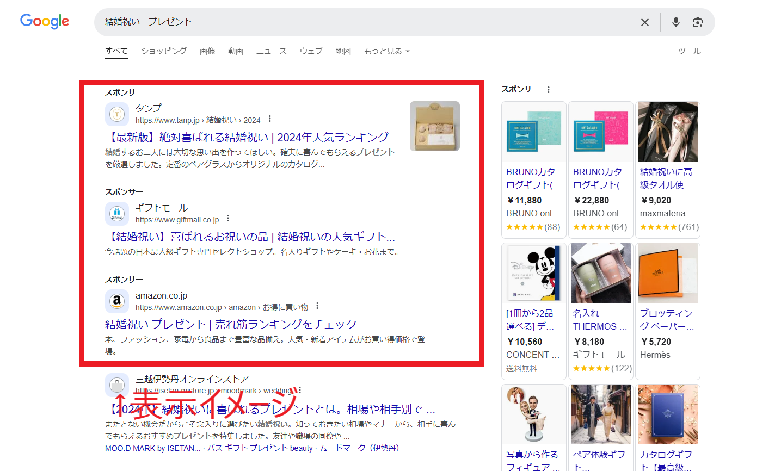Expand the もっと見る dropdown
Viewport: 781px width, 471px height.
(x=387, y=51)
